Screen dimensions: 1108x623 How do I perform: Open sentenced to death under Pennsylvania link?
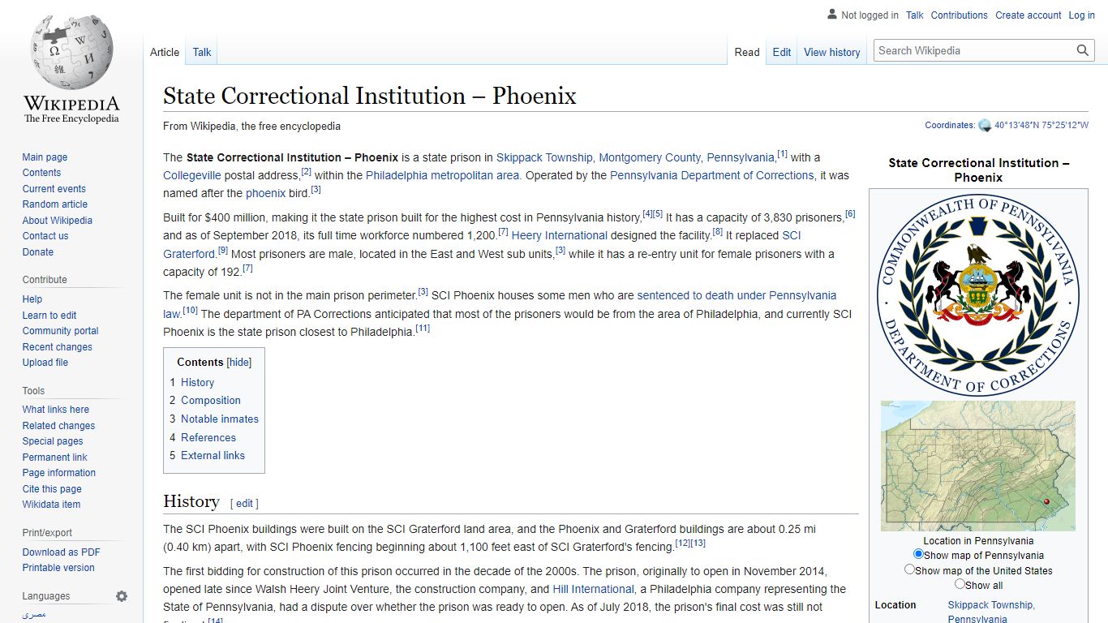pyautogui.click(x=737, y=296)
